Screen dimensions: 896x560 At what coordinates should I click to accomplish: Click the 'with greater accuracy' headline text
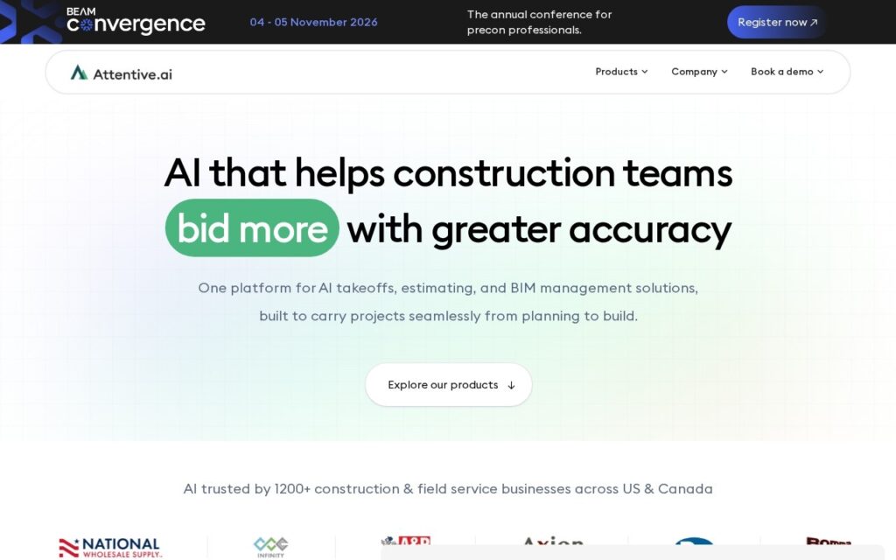(539, 230)
